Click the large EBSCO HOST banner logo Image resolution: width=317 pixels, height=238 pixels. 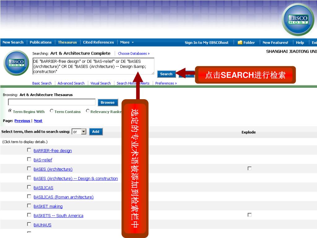[x=298, y=20]
